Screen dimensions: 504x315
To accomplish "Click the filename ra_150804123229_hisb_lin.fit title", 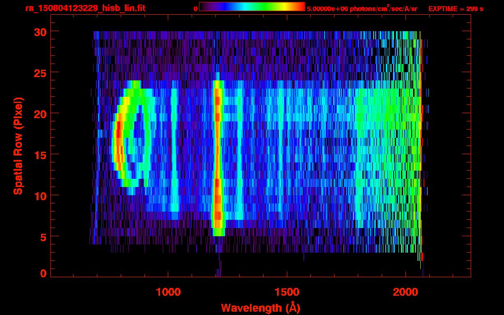I will (85, 8).
